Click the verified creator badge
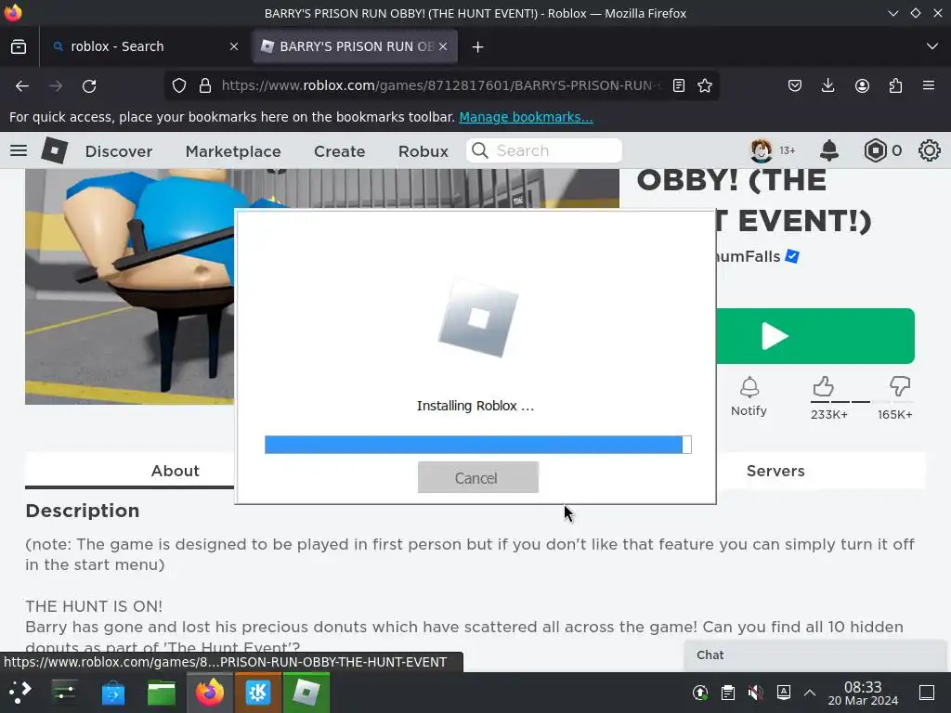This screenshot has height=713, width=951. (x=792, y=256)
